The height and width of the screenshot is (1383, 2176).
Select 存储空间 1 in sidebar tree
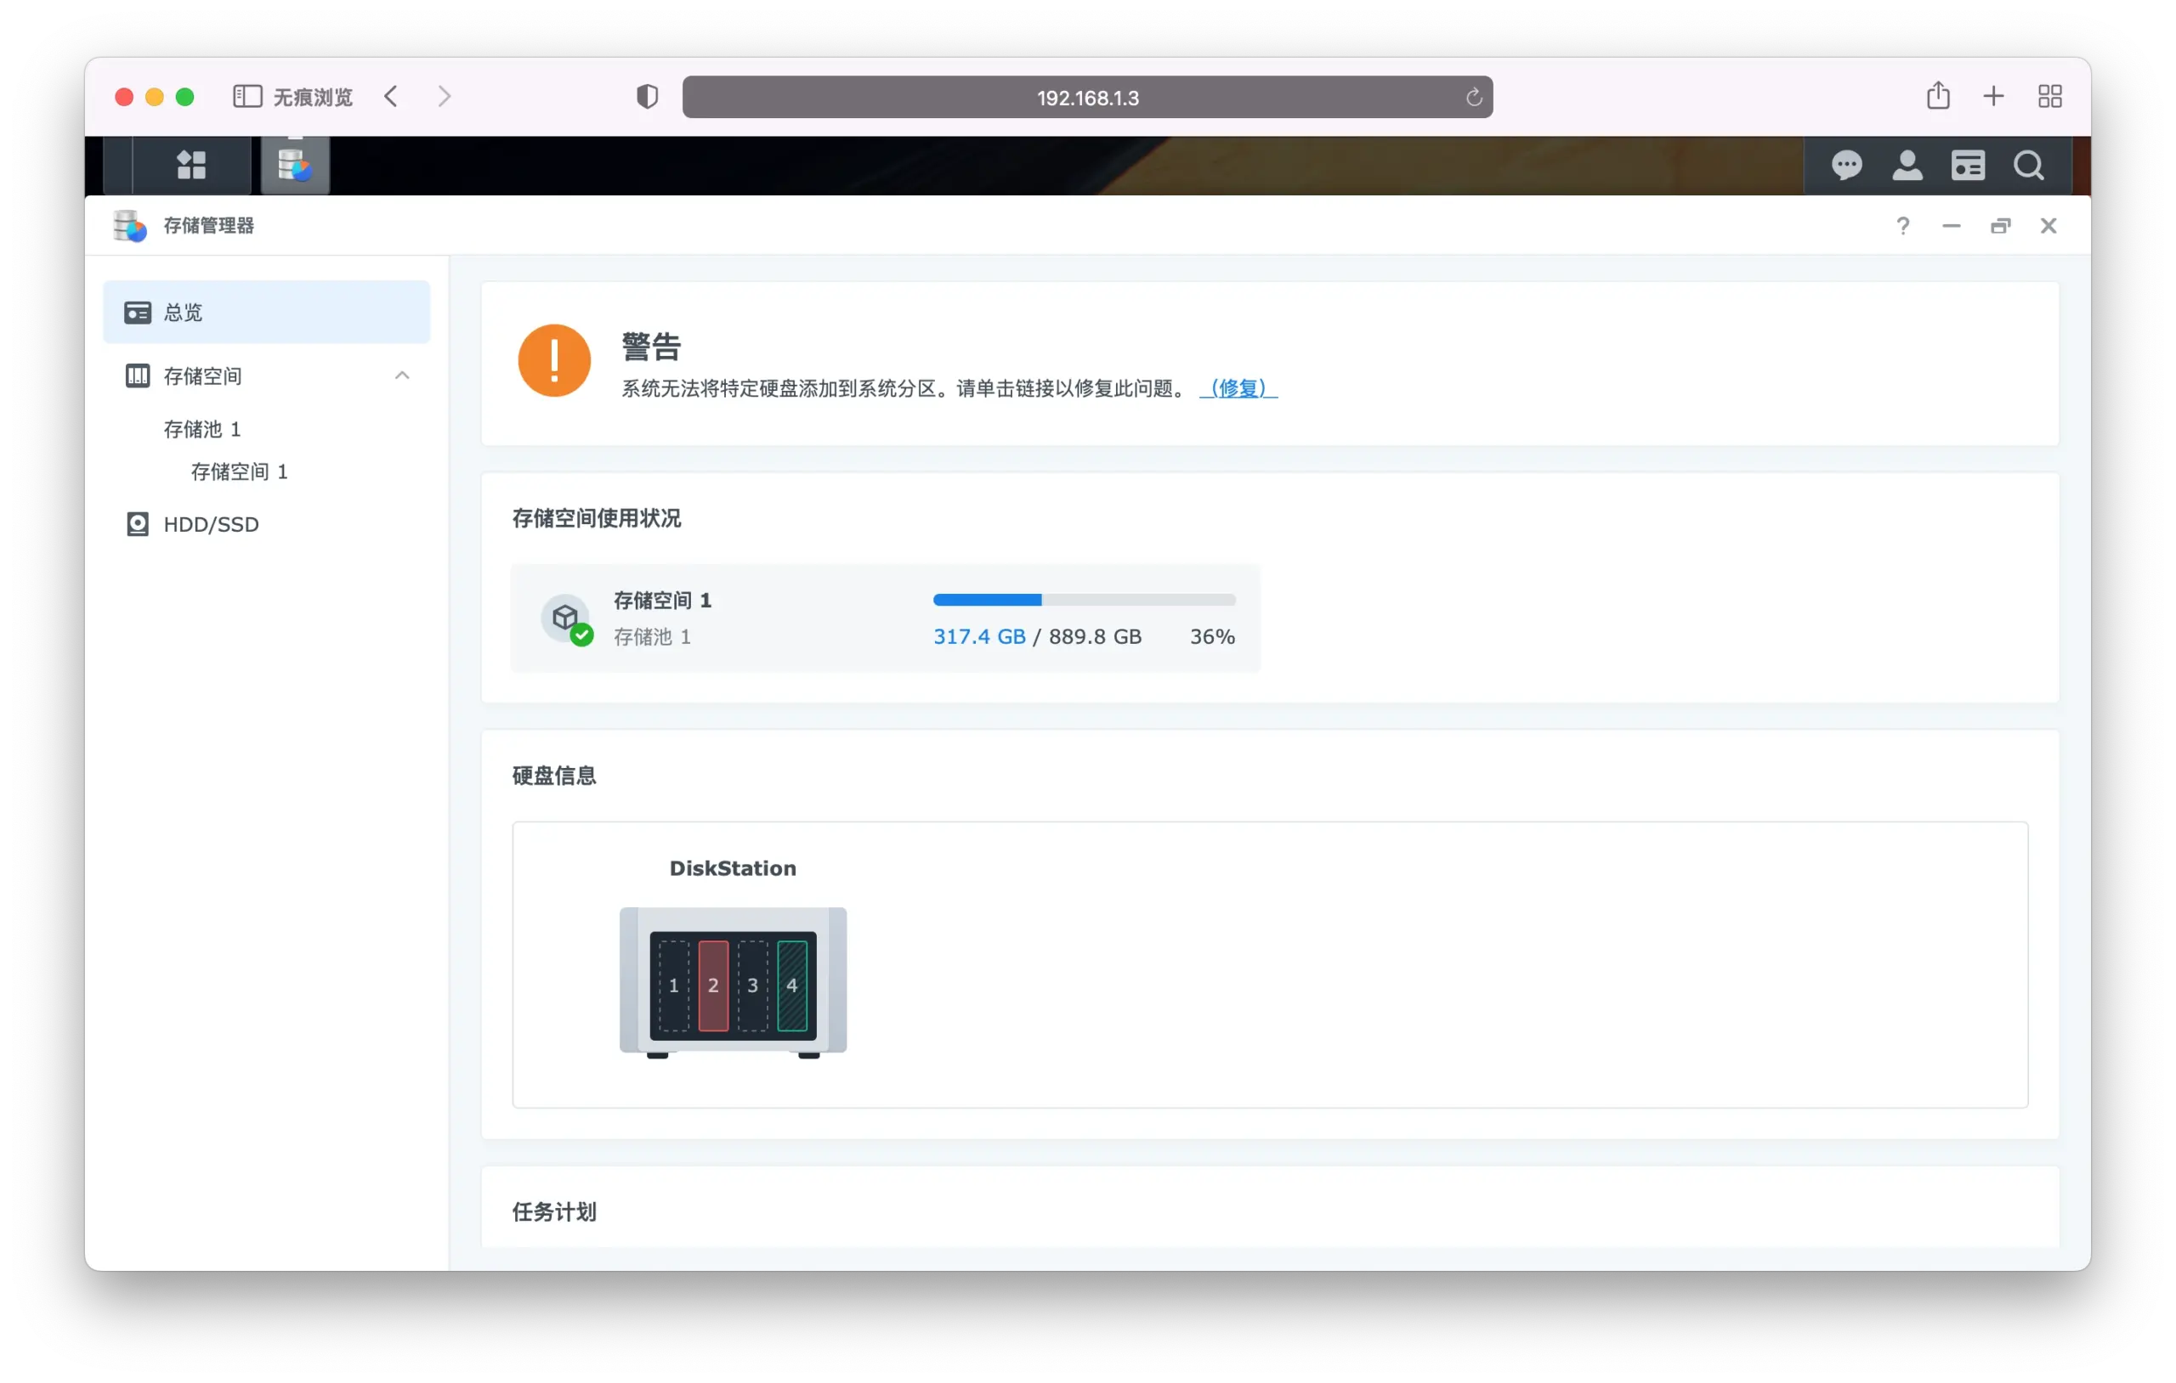pos(240,471)
